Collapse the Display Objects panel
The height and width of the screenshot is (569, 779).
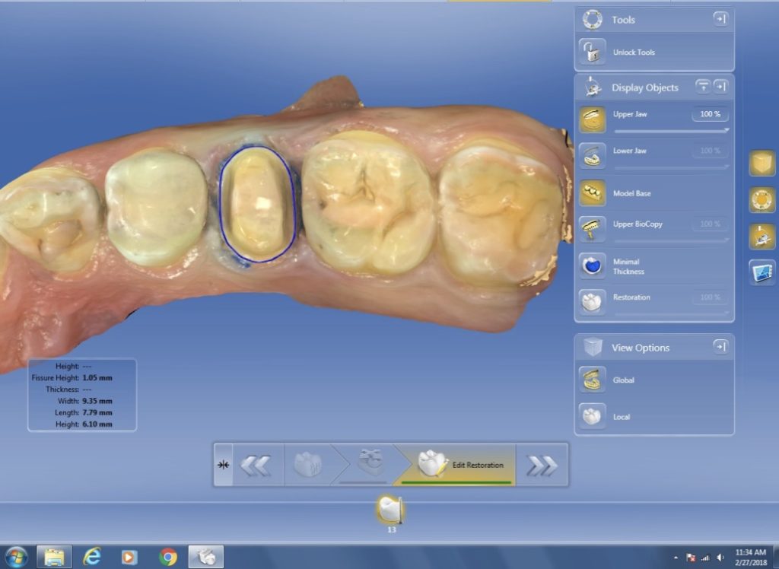click(x=720, y=87)
